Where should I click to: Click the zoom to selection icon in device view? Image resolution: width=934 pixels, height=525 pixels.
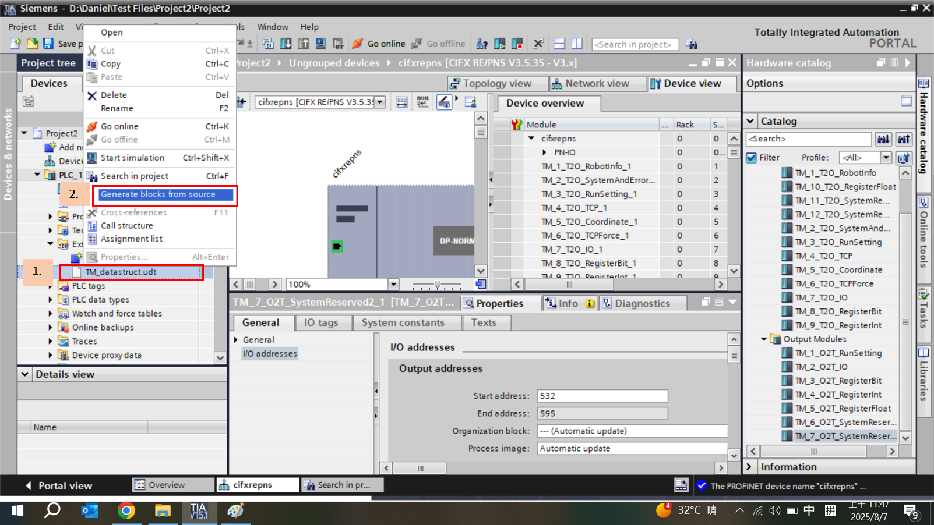point(470,102)
